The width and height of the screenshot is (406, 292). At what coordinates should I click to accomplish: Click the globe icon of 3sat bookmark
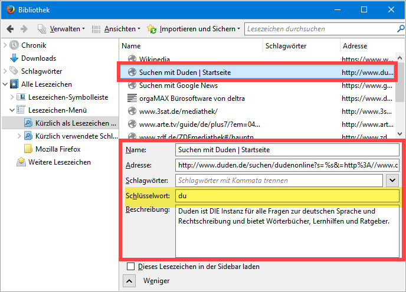[132, 111]
